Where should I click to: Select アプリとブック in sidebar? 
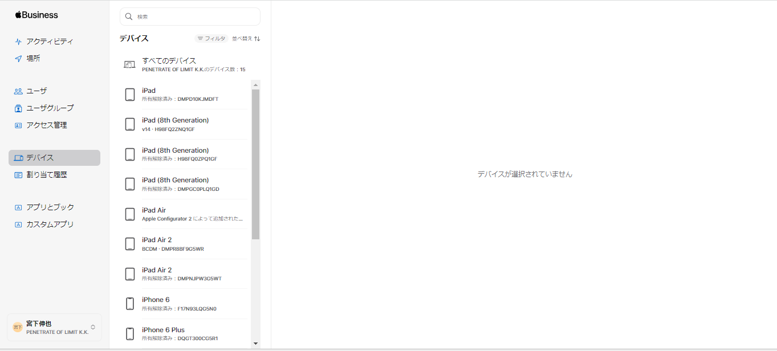[x=54, y=207]
